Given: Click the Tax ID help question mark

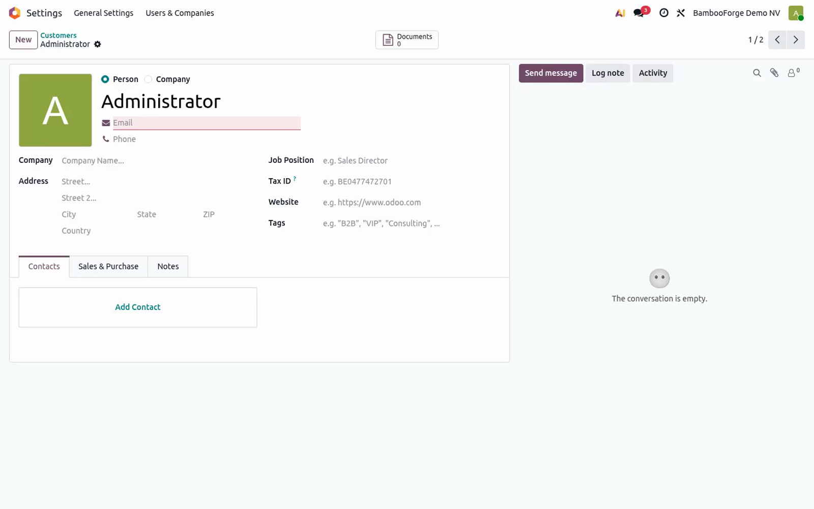Looking at the screenshot, I should coord(295,179).
